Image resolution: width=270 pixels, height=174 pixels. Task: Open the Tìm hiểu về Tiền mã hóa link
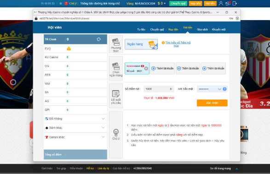178,44
